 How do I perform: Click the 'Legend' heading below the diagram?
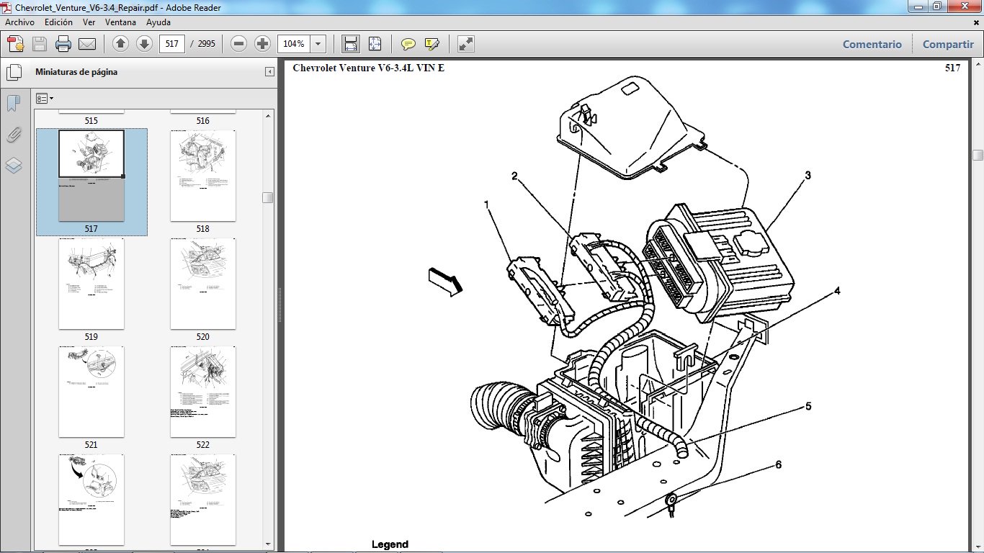pyautogui.click(x=390, y=544)
